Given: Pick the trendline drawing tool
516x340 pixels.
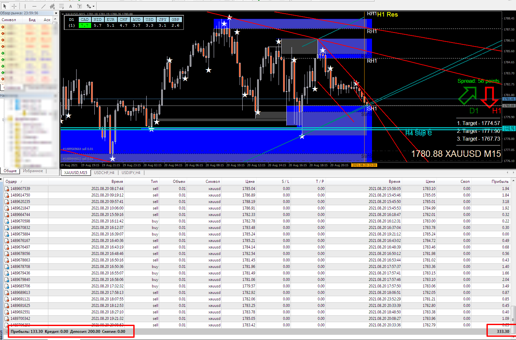Looking at the screenshot, I should pyautogui.click(x=43, y=6).
